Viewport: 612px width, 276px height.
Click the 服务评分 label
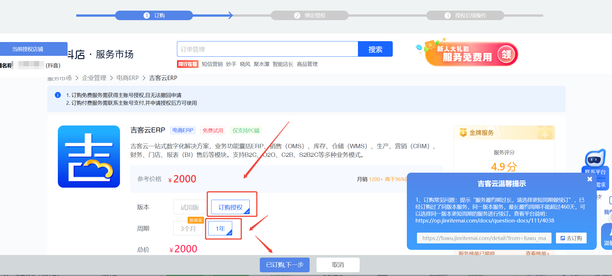click(x=504, y=153)
